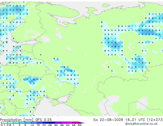Screen dimensions: 163x126
Task: Click the "25" legend scale label
Action: (50, 125)
